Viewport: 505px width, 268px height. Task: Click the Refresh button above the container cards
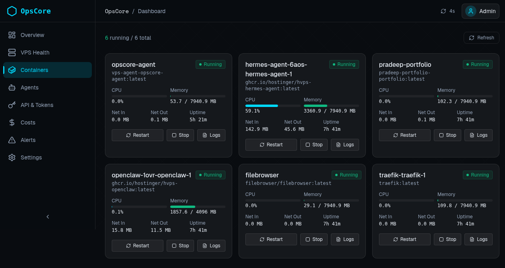click(x=481, y=38)
